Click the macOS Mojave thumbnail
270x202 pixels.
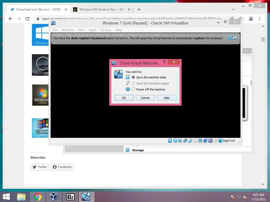(40, 65)
